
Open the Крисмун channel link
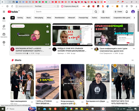coord(61,53)
